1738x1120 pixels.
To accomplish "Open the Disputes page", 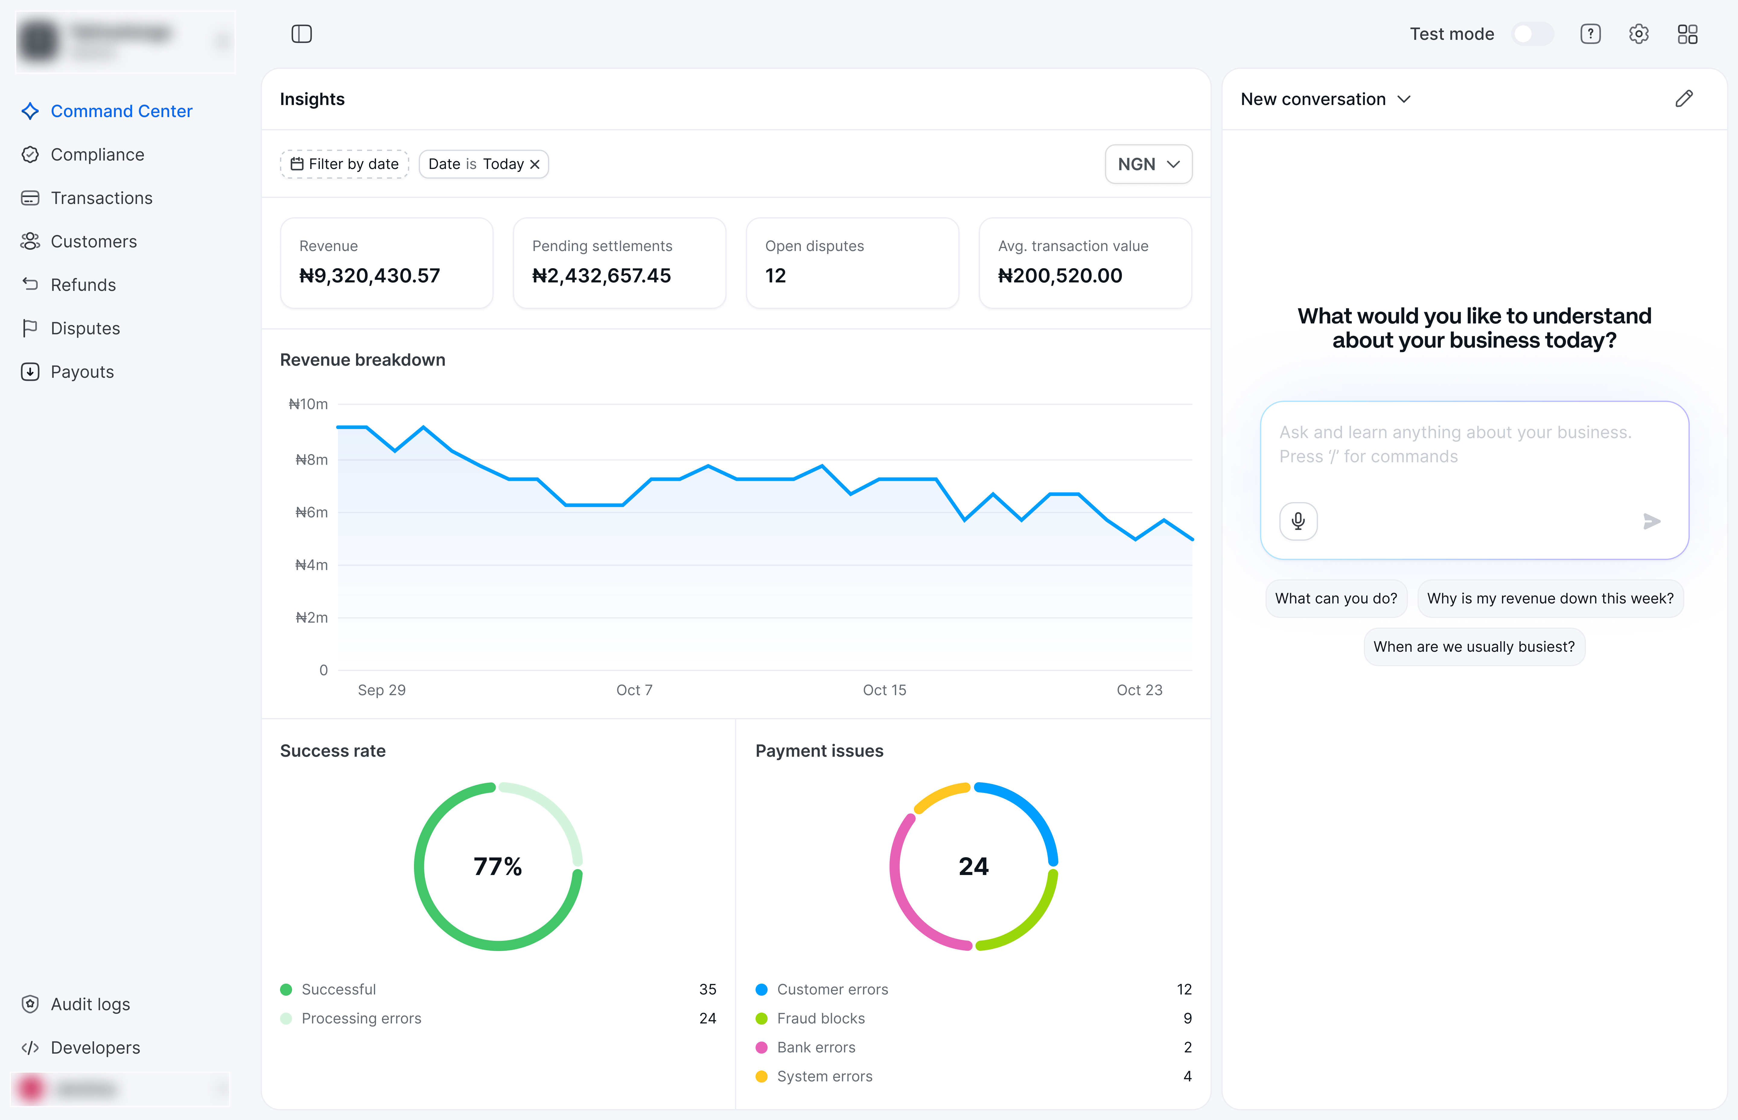I will (85, 329).
